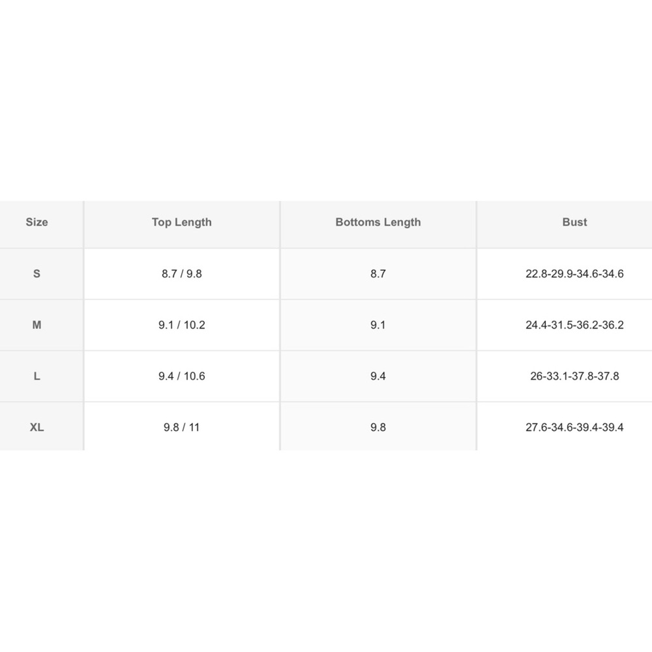Viewport: 652px width, 652px height.
Task: Click the 8.7 / 9.8 top length cell
Action: pos(182,274)
